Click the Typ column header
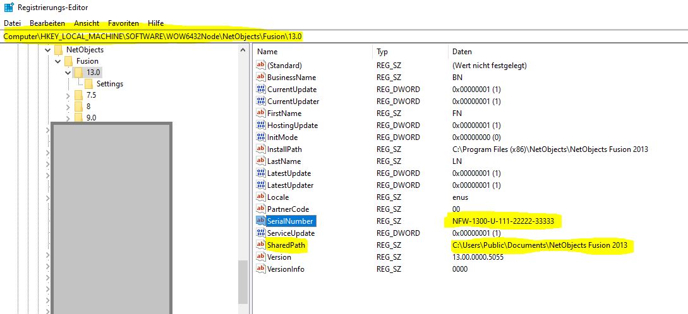This screenshot has height=314, width=688. point(382,52)
